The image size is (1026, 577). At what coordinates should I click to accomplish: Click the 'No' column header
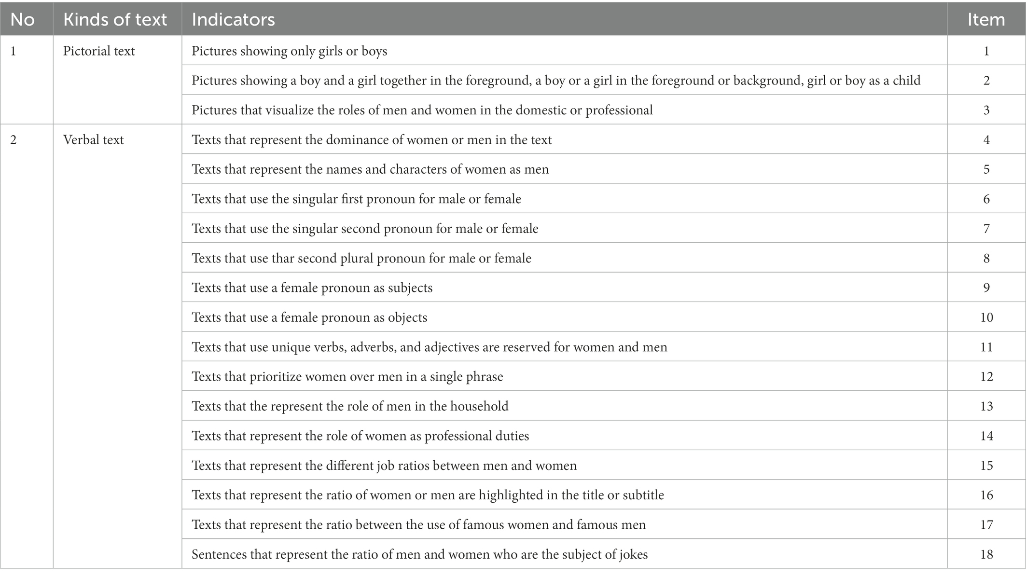tap(27, 19)
